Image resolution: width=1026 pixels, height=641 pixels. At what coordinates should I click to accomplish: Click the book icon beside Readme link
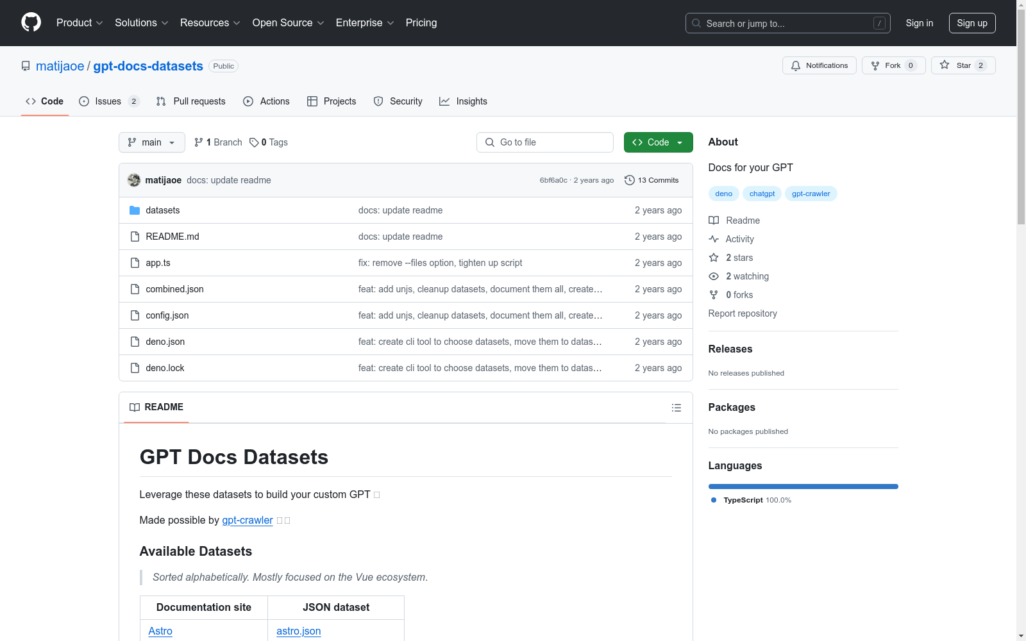click(714, 221)
